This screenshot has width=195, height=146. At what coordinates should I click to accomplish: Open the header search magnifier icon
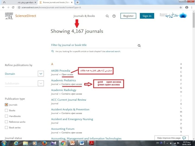[107, 16]
